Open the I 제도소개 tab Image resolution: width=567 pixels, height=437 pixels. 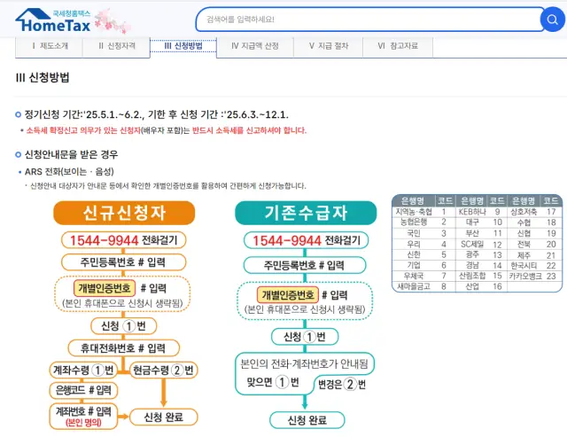click(x=50, y=46)
